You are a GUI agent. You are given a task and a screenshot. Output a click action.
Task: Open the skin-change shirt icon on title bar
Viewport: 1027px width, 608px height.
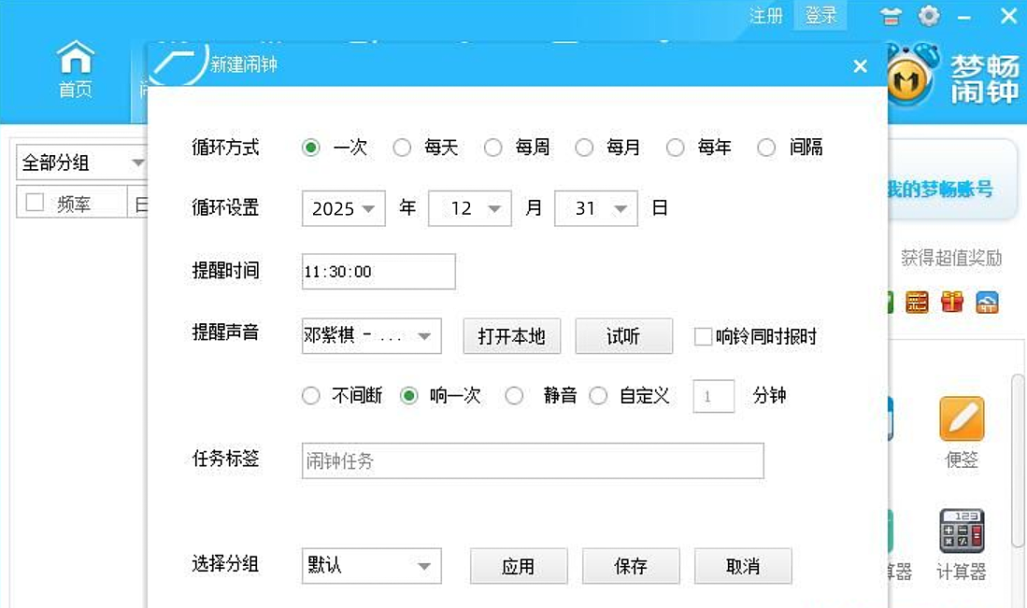[891, 16]
